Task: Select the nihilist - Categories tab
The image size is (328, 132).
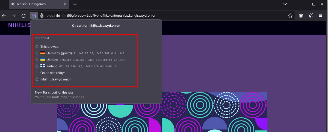Action: (39, 4)
